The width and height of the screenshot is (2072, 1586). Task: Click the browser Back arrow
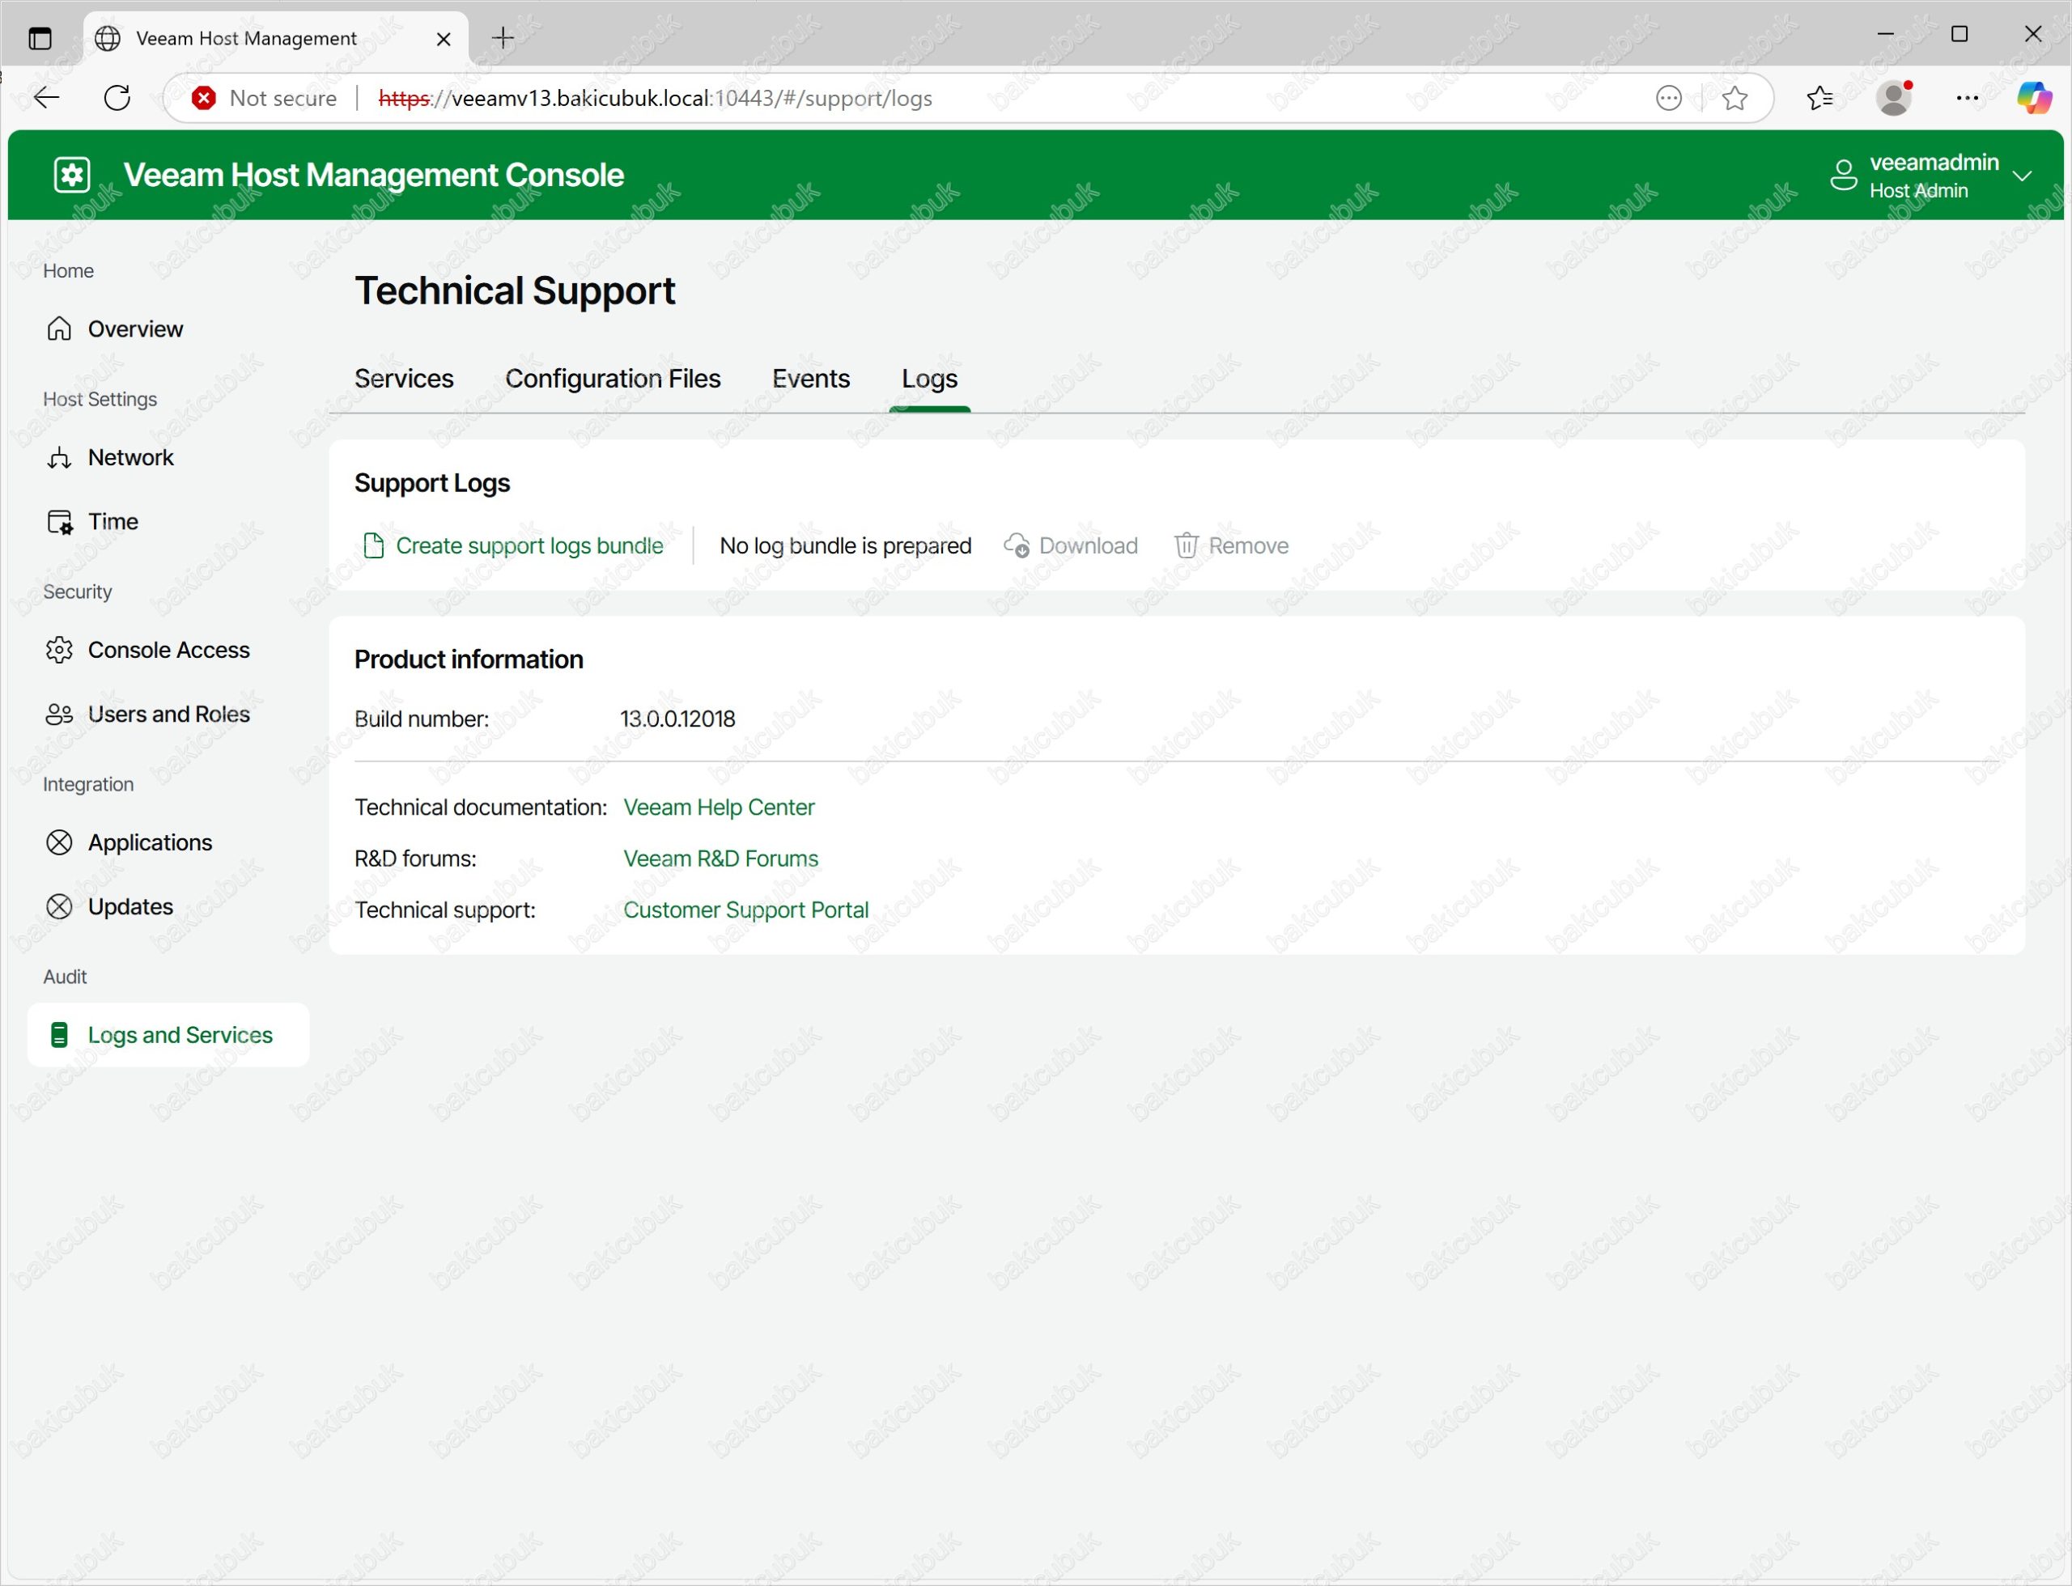(46, 97)
